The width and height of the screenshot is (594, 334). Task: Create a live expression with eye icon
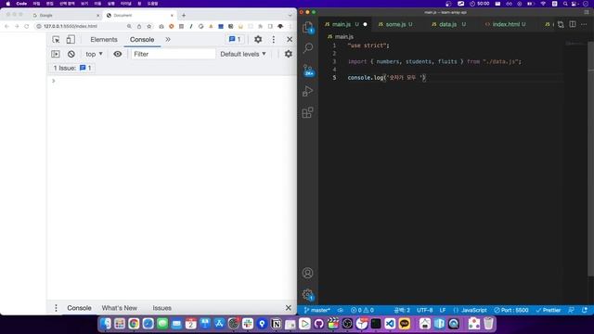118,54
